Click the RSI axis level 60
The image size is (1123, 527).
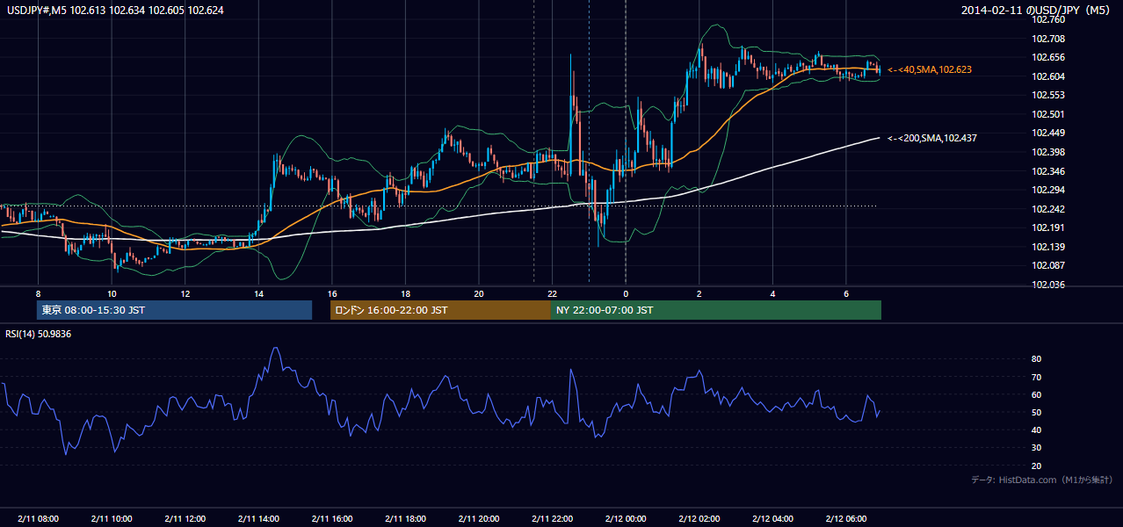click(1037, 394)
